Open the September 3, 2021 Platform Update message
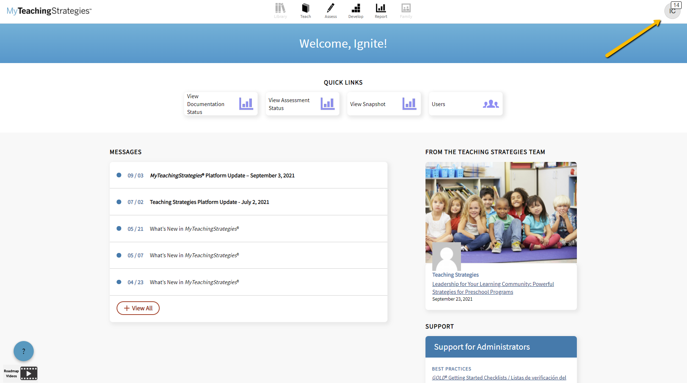Screen dimensions: 687x383 click(x=222, y=176)
